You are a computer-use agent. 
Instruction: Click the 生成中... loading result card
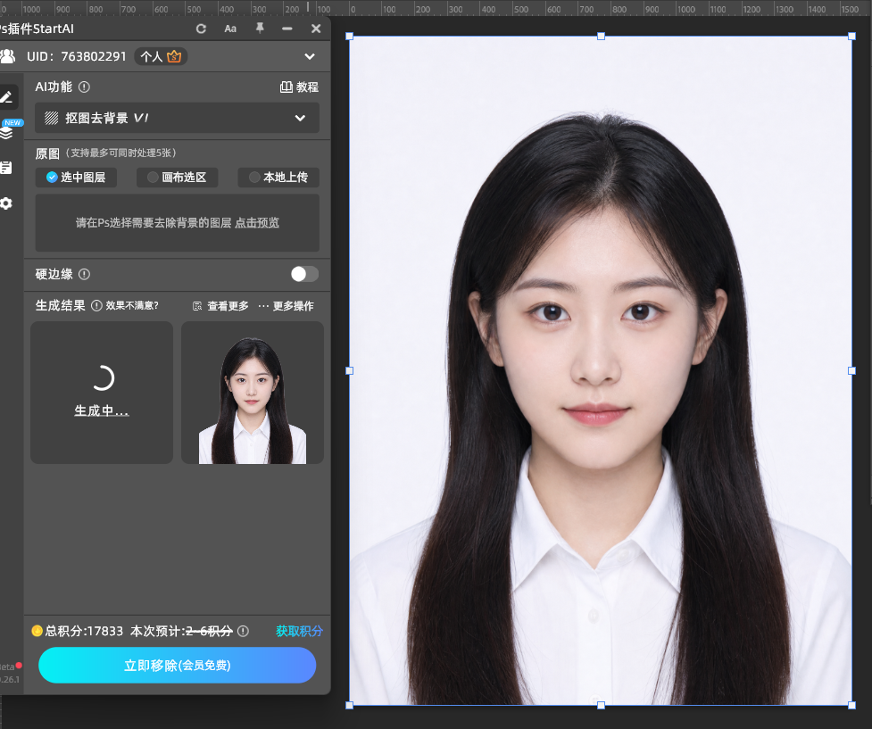(102, 393)
